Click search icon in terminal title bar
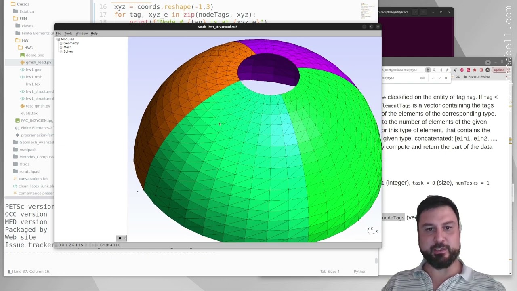This screenshot has height=291, width=517. coord(415,12)
